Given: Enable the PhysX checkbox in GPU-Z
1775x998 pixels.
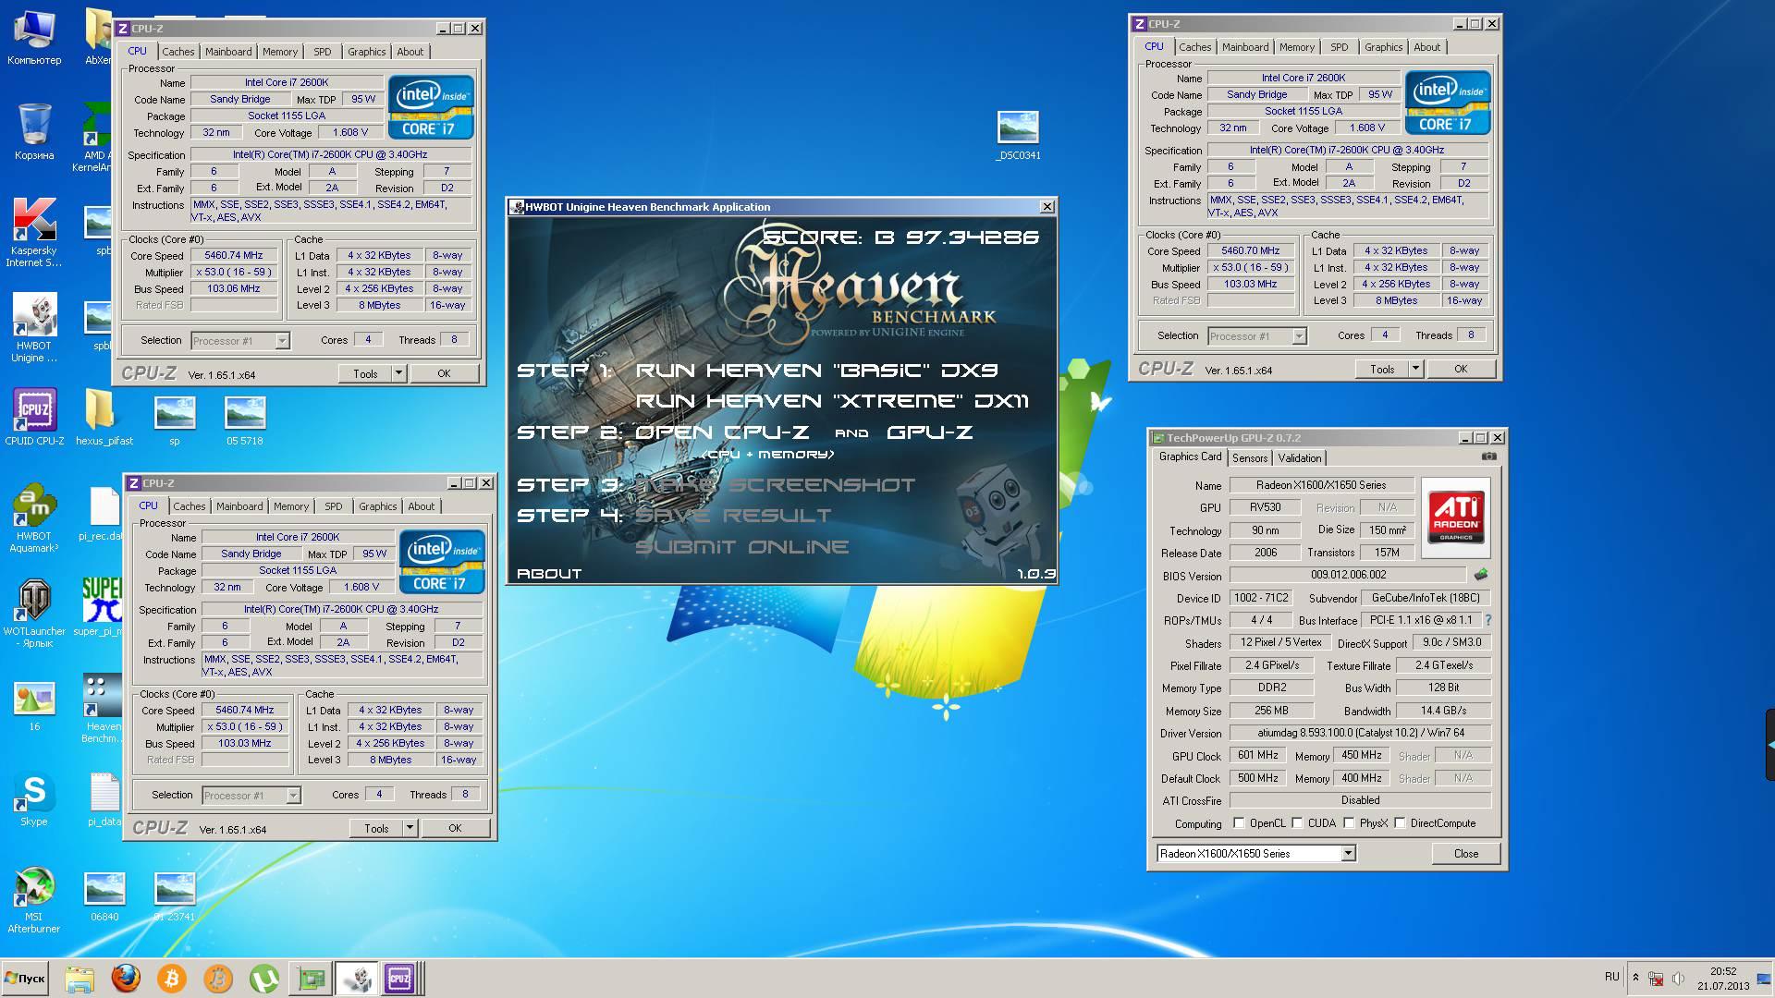Looking at the screenshot, I should pyautogui.click(x=1350, y=823).
